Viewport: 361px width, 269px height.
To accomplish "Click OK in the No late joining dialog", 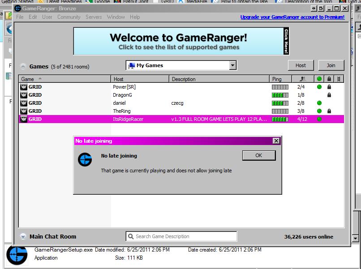I will 259,156.
